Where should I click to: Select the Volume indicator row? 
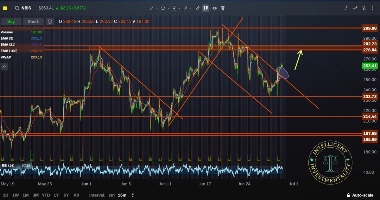[x=21, y=32]
